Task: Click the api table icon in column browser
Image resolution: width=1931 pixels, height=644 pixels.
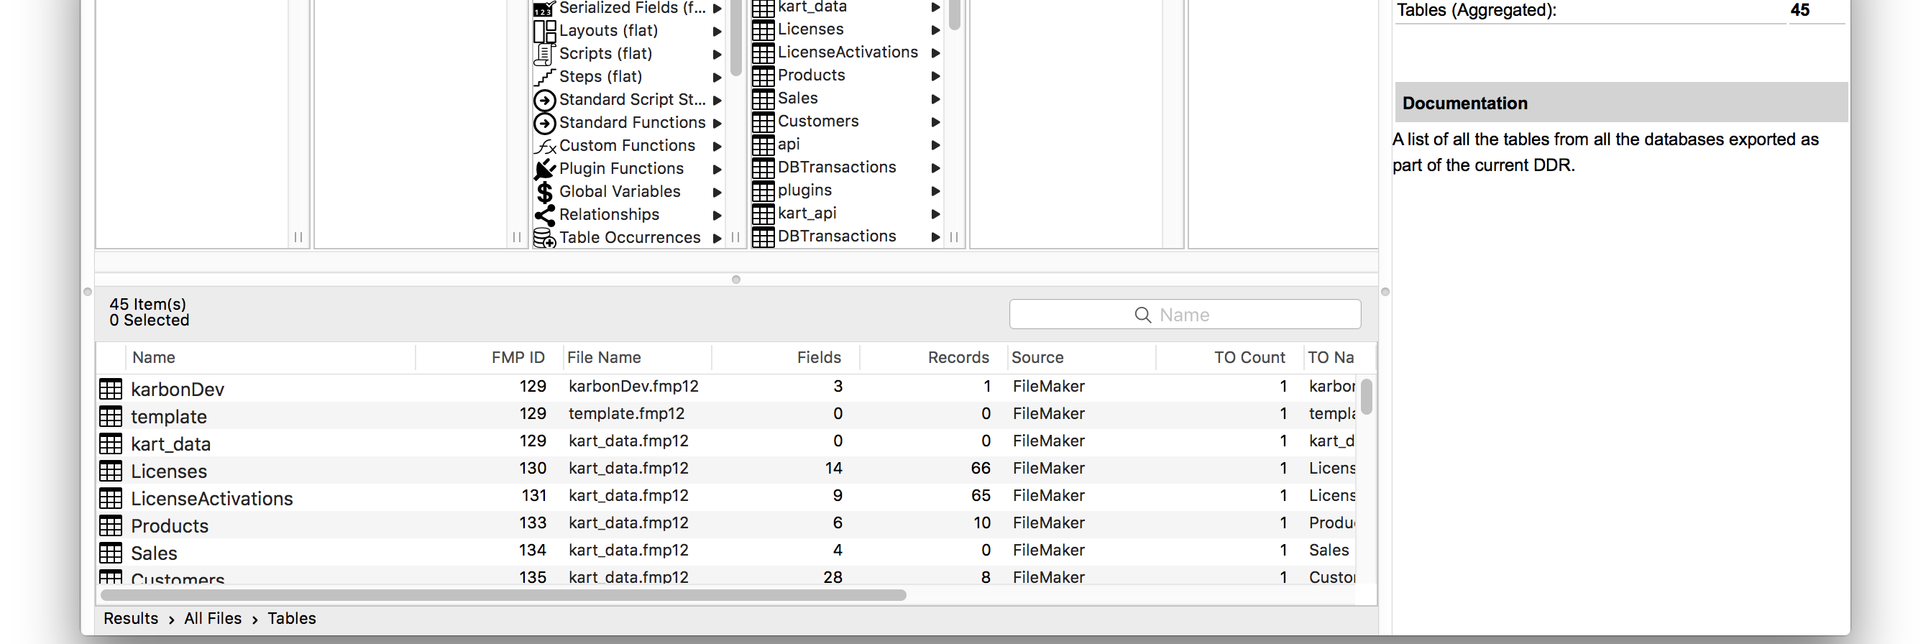Action: tap(763, 144)
